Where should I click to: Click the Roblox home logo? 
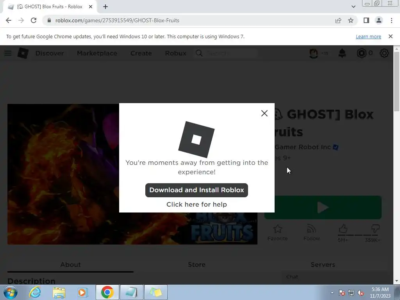click(x=23, y=53)
